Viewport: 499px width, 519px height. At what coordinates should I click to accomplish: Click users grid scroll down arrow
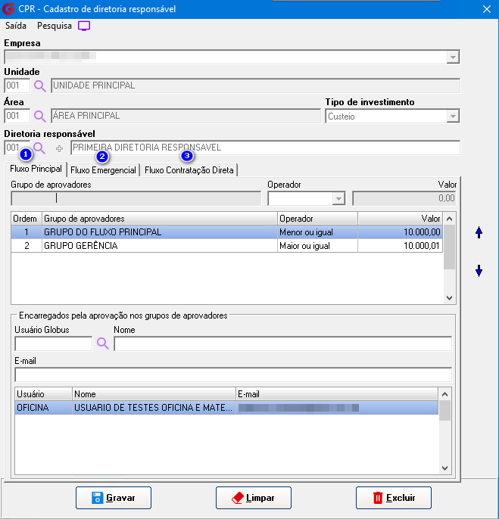[x=444, y=468]
